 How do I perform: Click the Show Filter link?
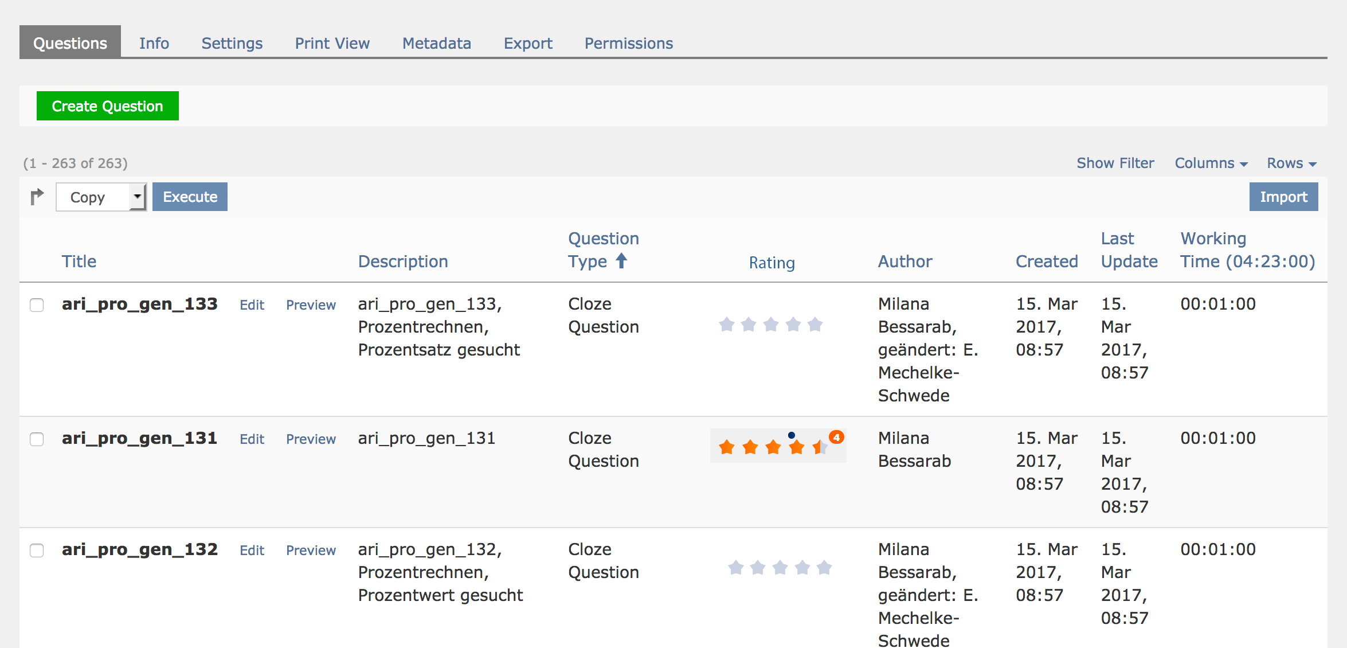pyautogui.click(x=1115, y=163)
